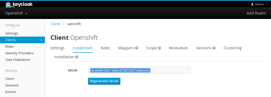Click the question mark next to Sessions tab
This screenshot has height=97, width=271.
pos(214,48)
